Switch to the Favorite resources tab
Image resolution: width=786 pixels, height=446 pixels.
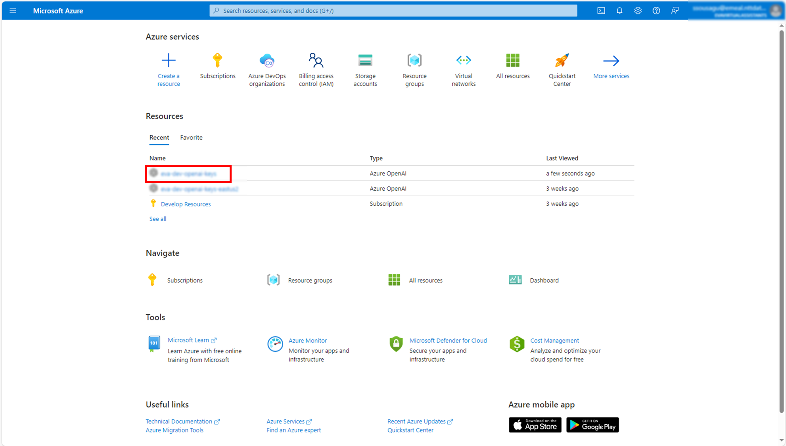(191, 138)
